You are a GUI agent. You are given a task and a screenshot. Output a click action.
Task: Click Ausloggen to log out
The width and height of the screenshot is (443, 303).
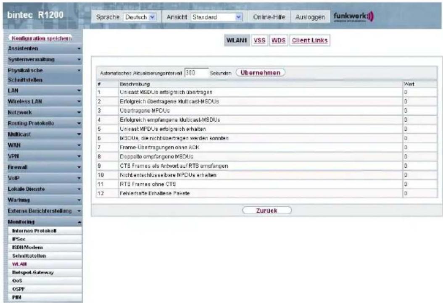tap(310, 17)
